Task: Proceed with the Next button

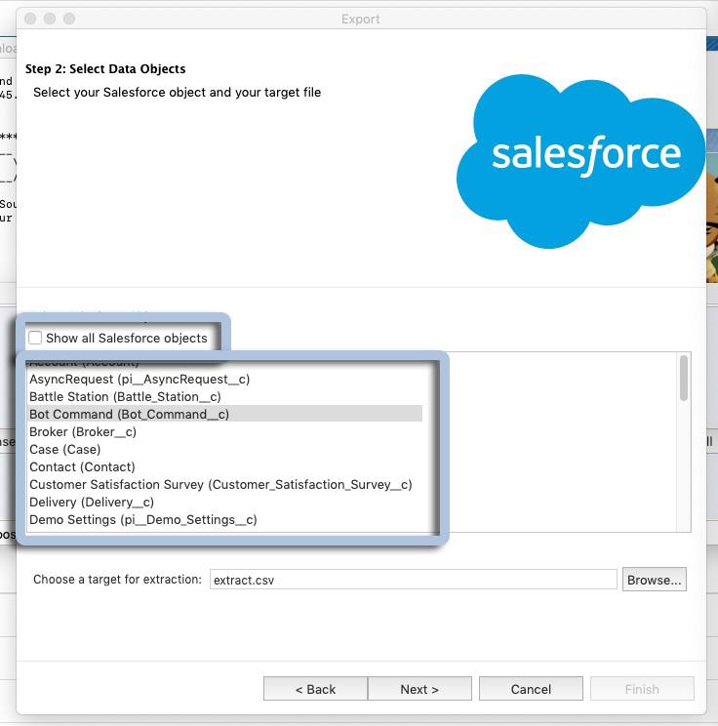Action: pyautogui.click(x=419, y=689)
